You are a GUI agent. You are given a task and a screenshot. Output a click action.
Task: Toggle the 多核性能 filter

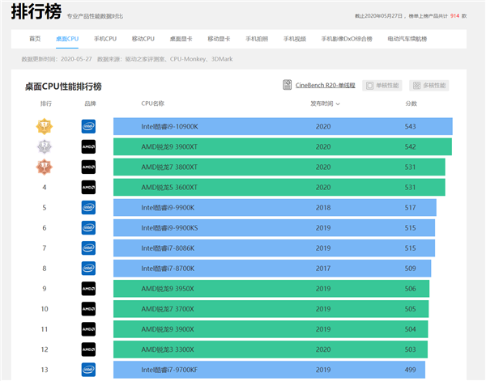tap(428, 85)
